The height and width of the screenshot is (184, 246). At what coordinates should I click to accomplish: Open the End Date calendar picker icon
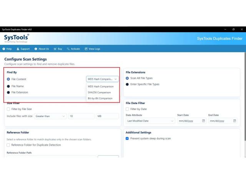[234, 121]
